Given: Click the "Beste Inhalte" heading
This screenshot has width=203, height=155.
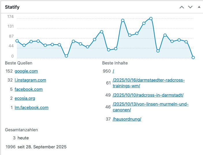Looking at the screenshot, I should coord(115,63).
